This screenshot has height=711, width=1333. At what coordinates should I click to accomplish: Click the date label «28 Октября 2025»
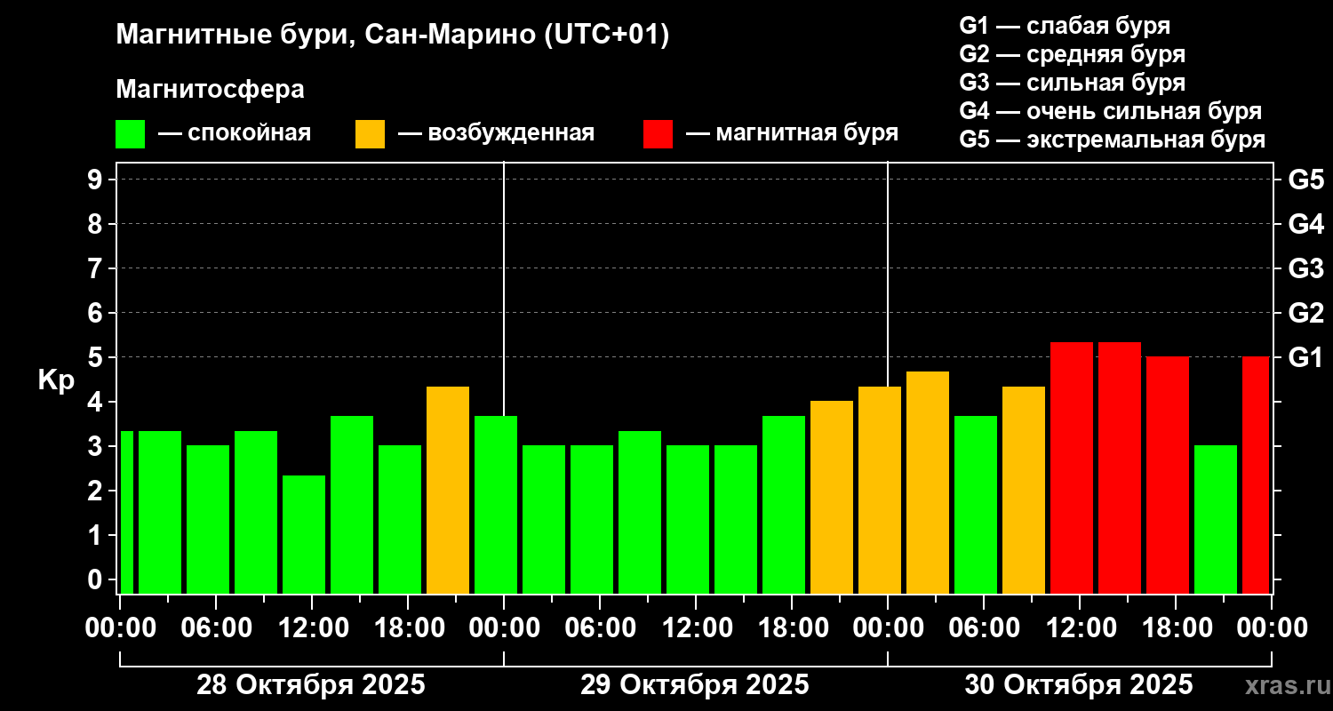(311, 685)
